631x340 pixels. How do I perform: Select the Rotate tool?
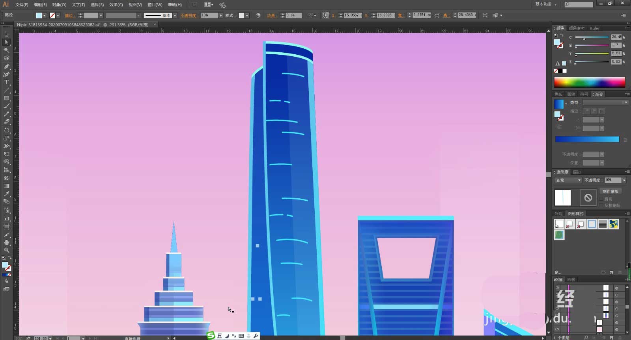(x=6, y=130)
